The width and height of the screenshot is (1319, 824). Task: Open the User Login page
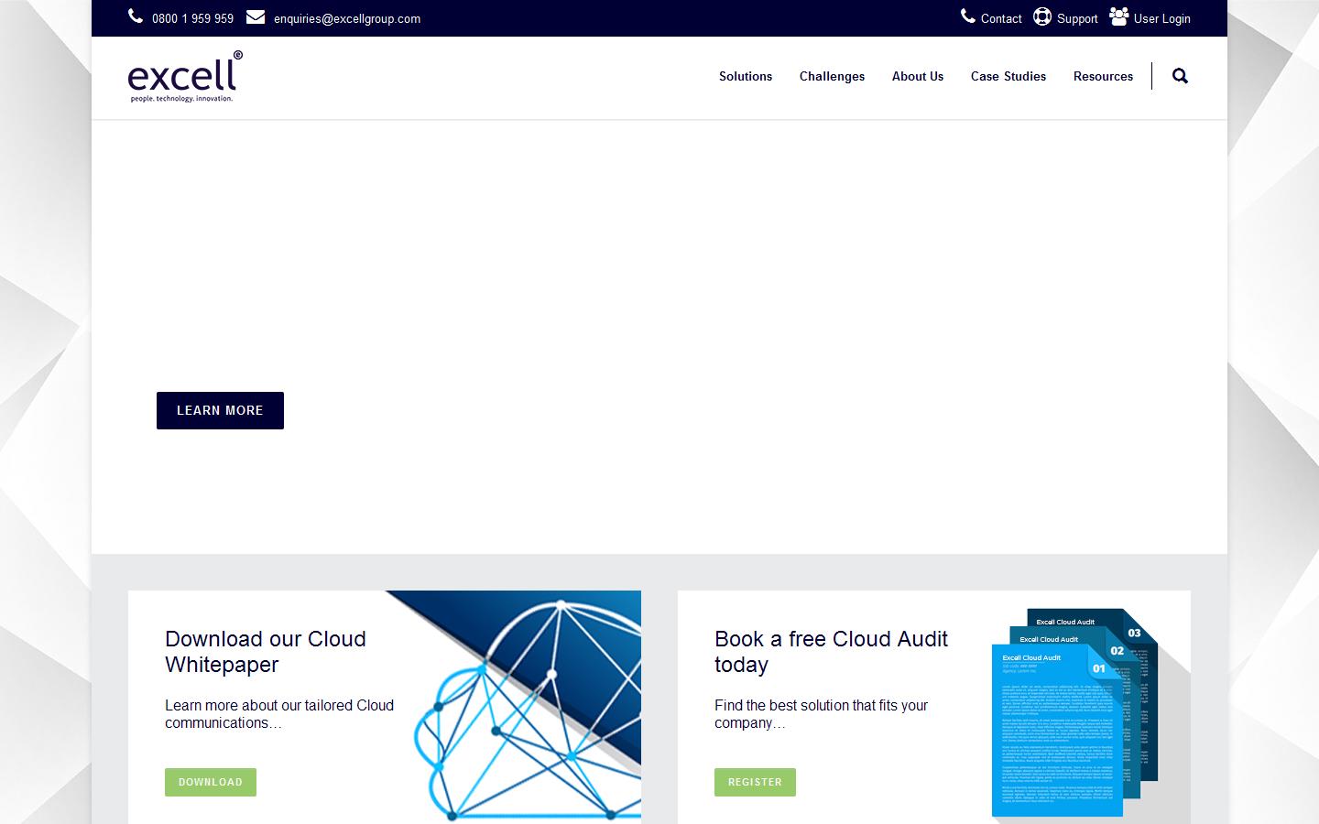coord(1161,18)
